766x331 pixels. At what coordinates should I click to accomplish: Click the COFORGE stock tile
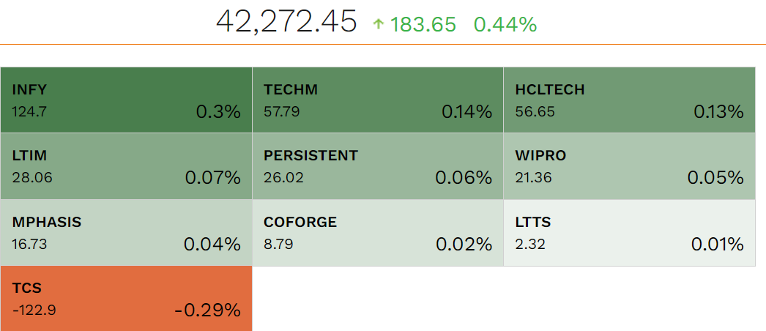tap(377, 232)
